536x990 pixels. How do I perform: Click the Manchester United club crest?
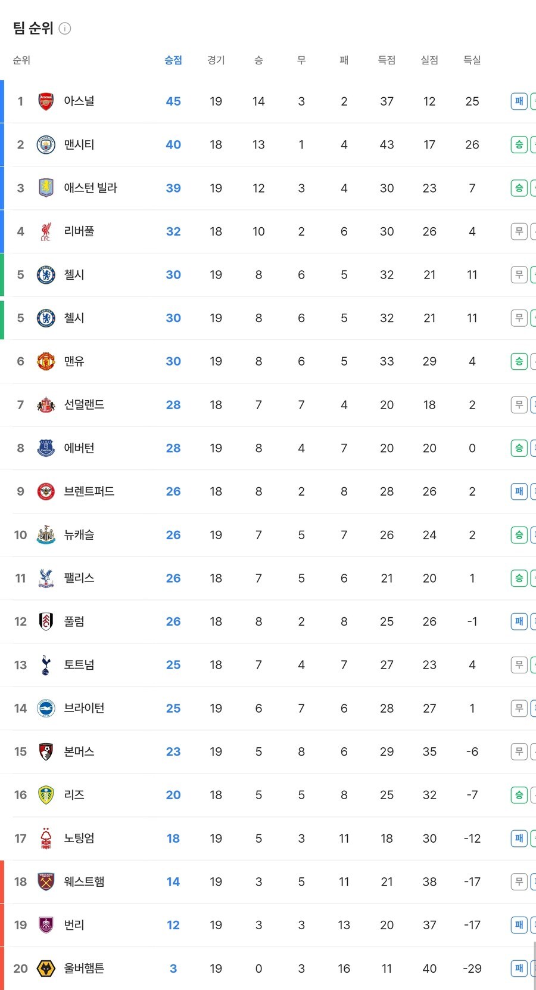point(45,361)
